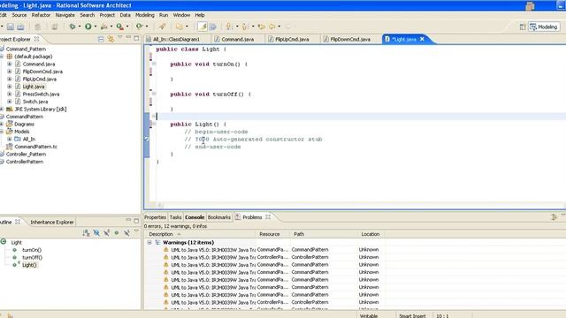Image resolution: width=566 pixels, height=318 pixels.
Task: Click the icon on the Problems tab
Action: click(x=238, y=217)
